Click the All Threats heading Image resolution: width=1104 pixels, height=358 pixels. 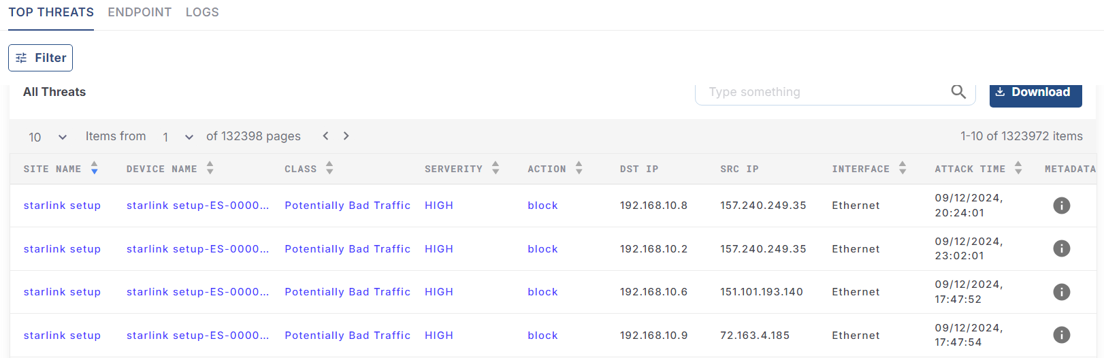pyautogui.click(x=54, y=92)
